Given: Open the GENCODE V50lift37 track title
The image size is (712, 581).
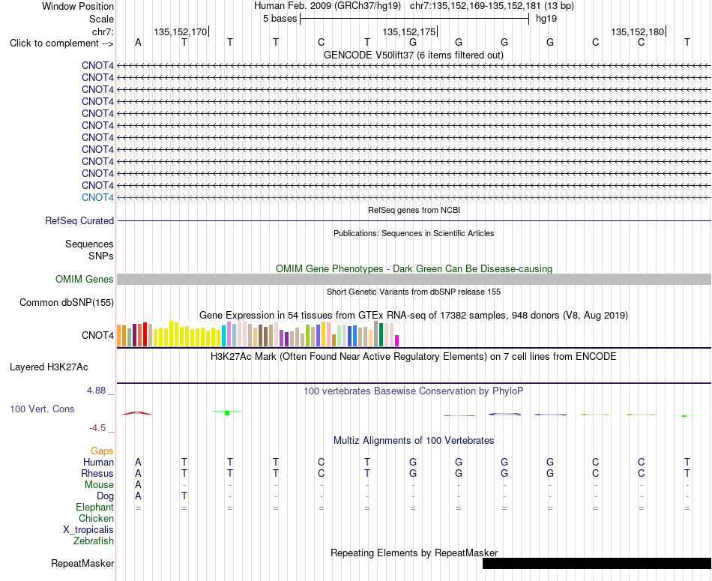Looking at the screenshot, I should point(413,55).
